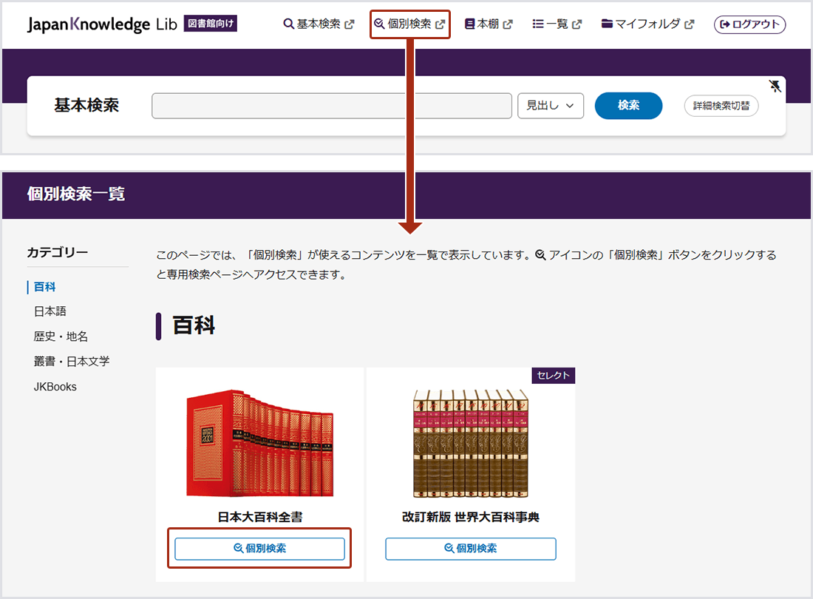Expand the 見出し dropdown

[x=551, y=106]
